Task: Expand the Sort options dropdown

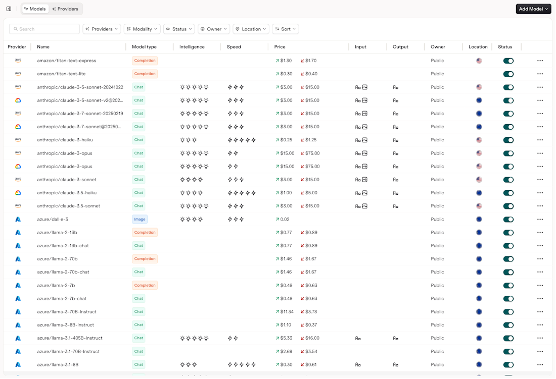Action: pyautogui.click(x=285, y=29)
